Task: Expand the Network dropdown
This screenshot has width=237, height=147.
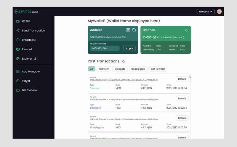Action: (x=205, y=12)
